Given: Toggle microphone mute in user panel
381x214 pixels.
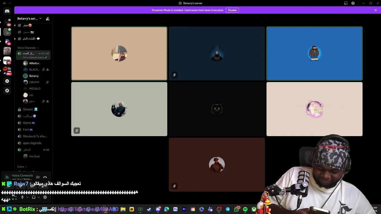Looking at the screenshot, I should [22, 197].
